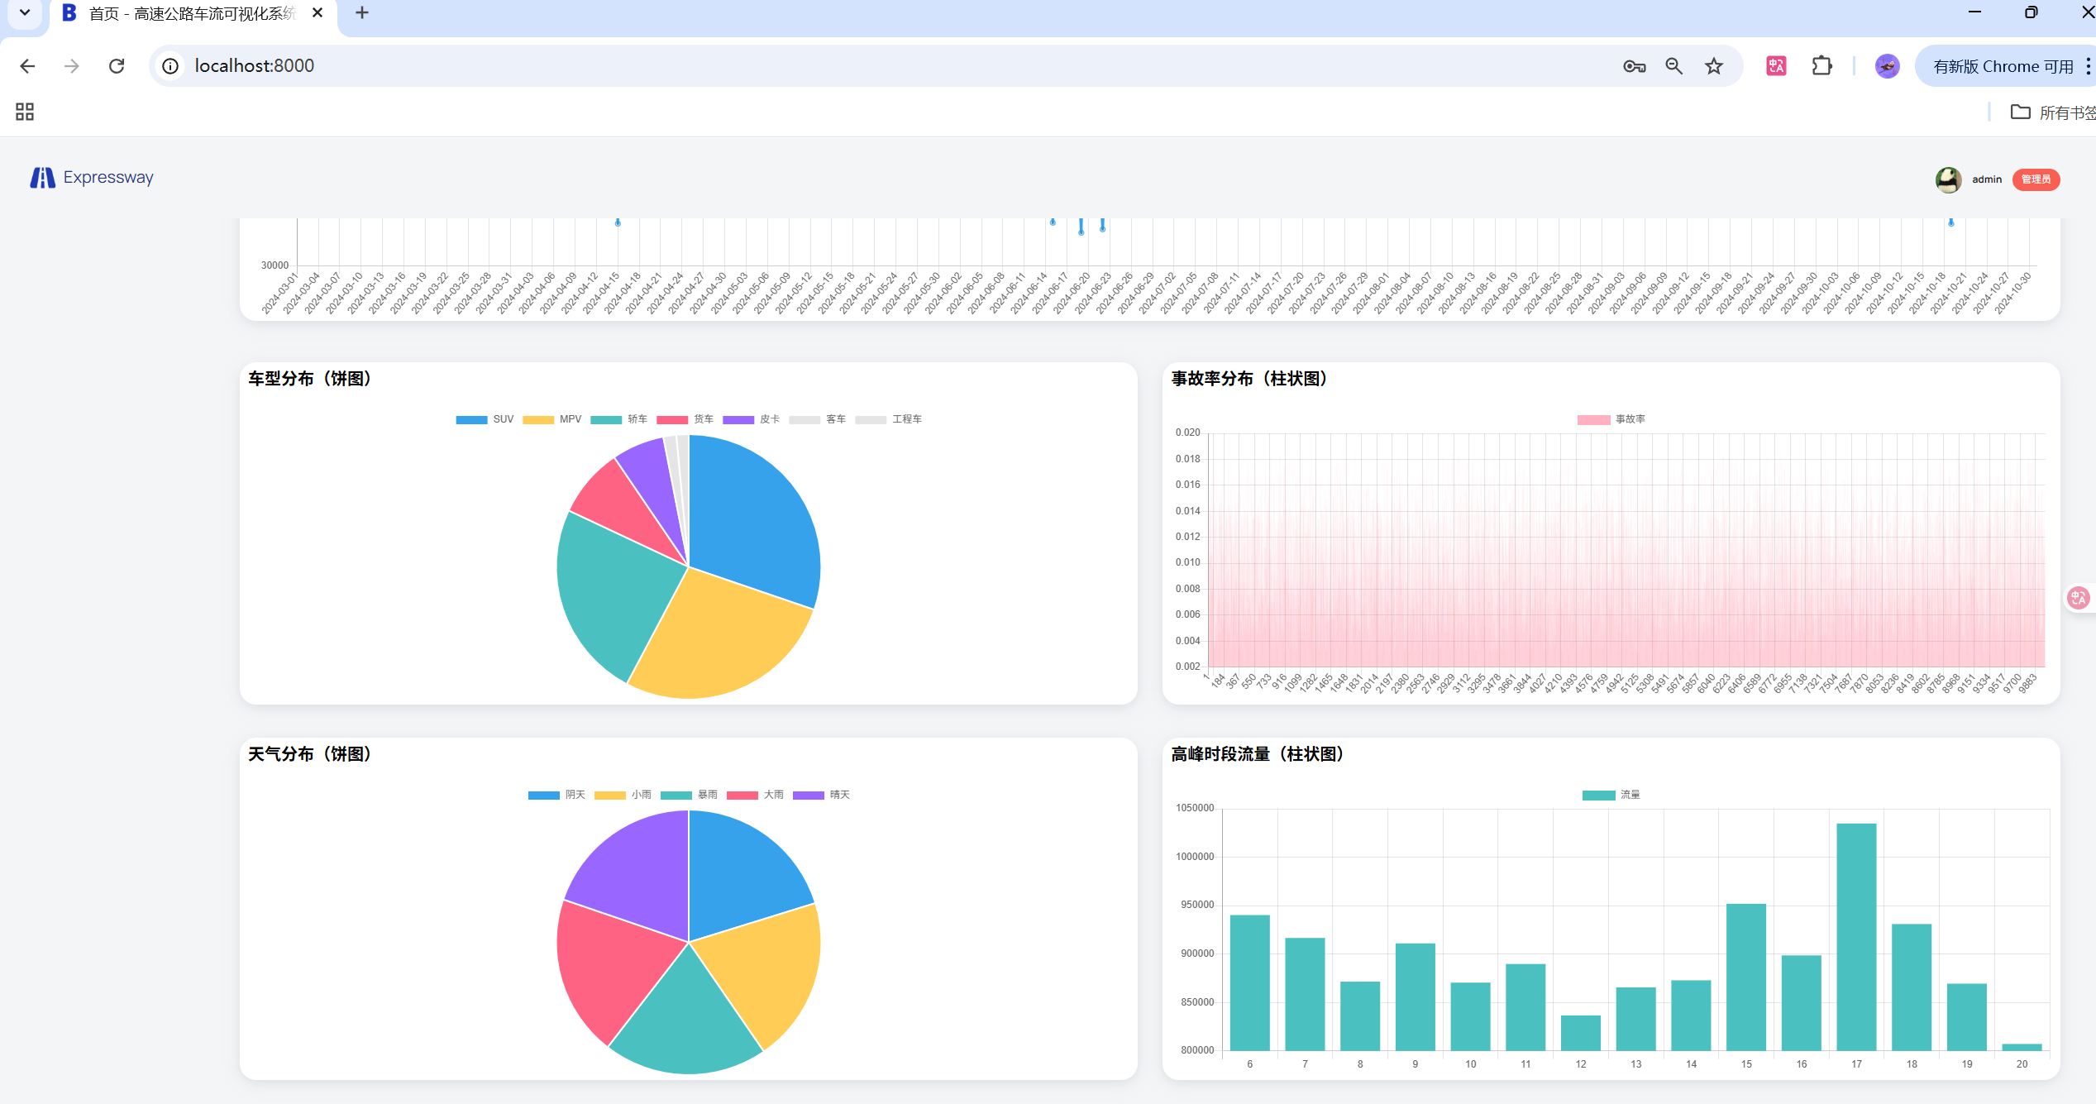The image size is (2096, 1104).
Task: Click the browser reload icon
Action: tap(117, 66)
